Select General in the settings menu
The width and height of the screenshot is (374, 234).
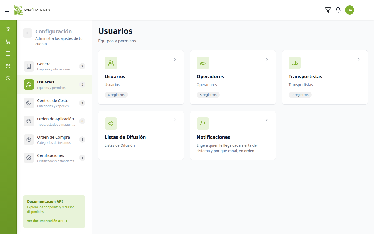[x=54, y=66]
